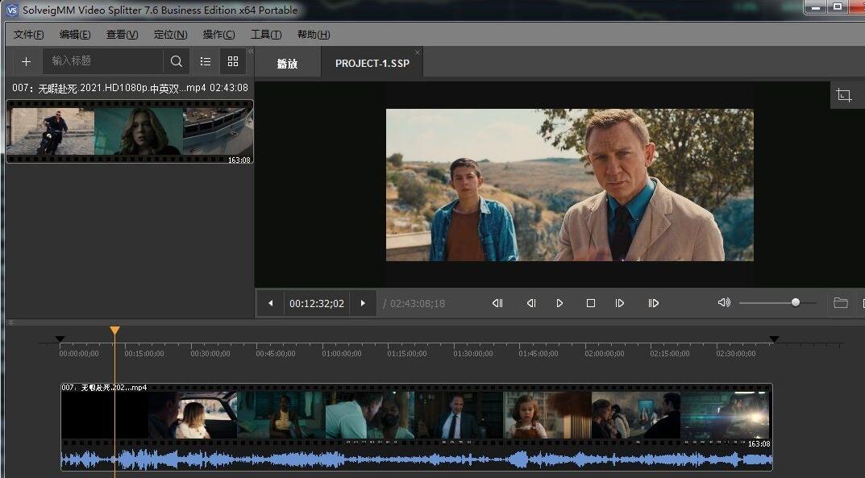Select the PROJECT-1.SSP tab
This screenshot has width=865, height=478.
(x=372, y=64)
